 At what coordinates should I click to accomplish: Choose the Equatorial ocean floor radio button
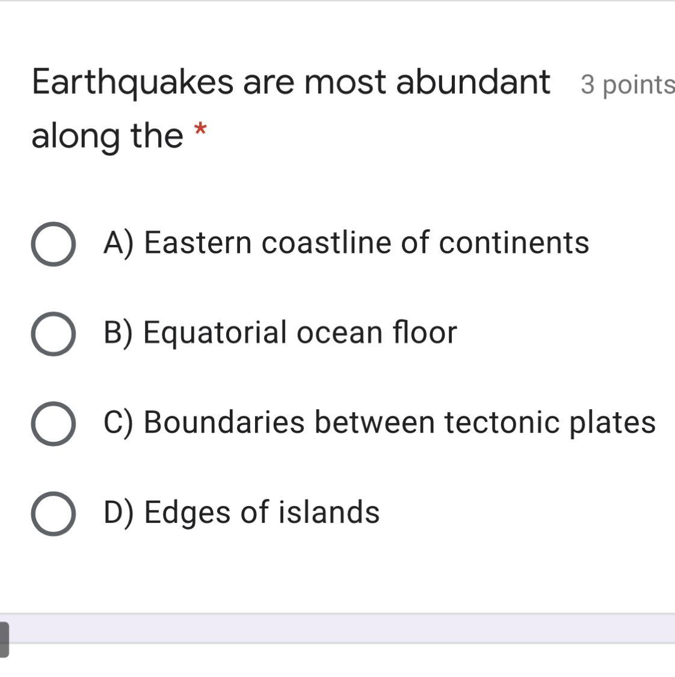click(53, 333)
